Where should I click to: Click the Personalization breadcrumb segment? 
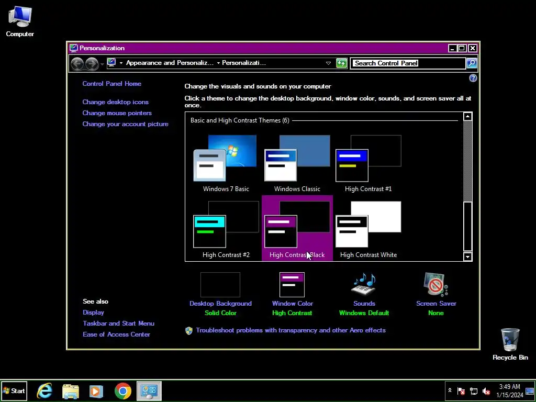(x=244, y=63)
